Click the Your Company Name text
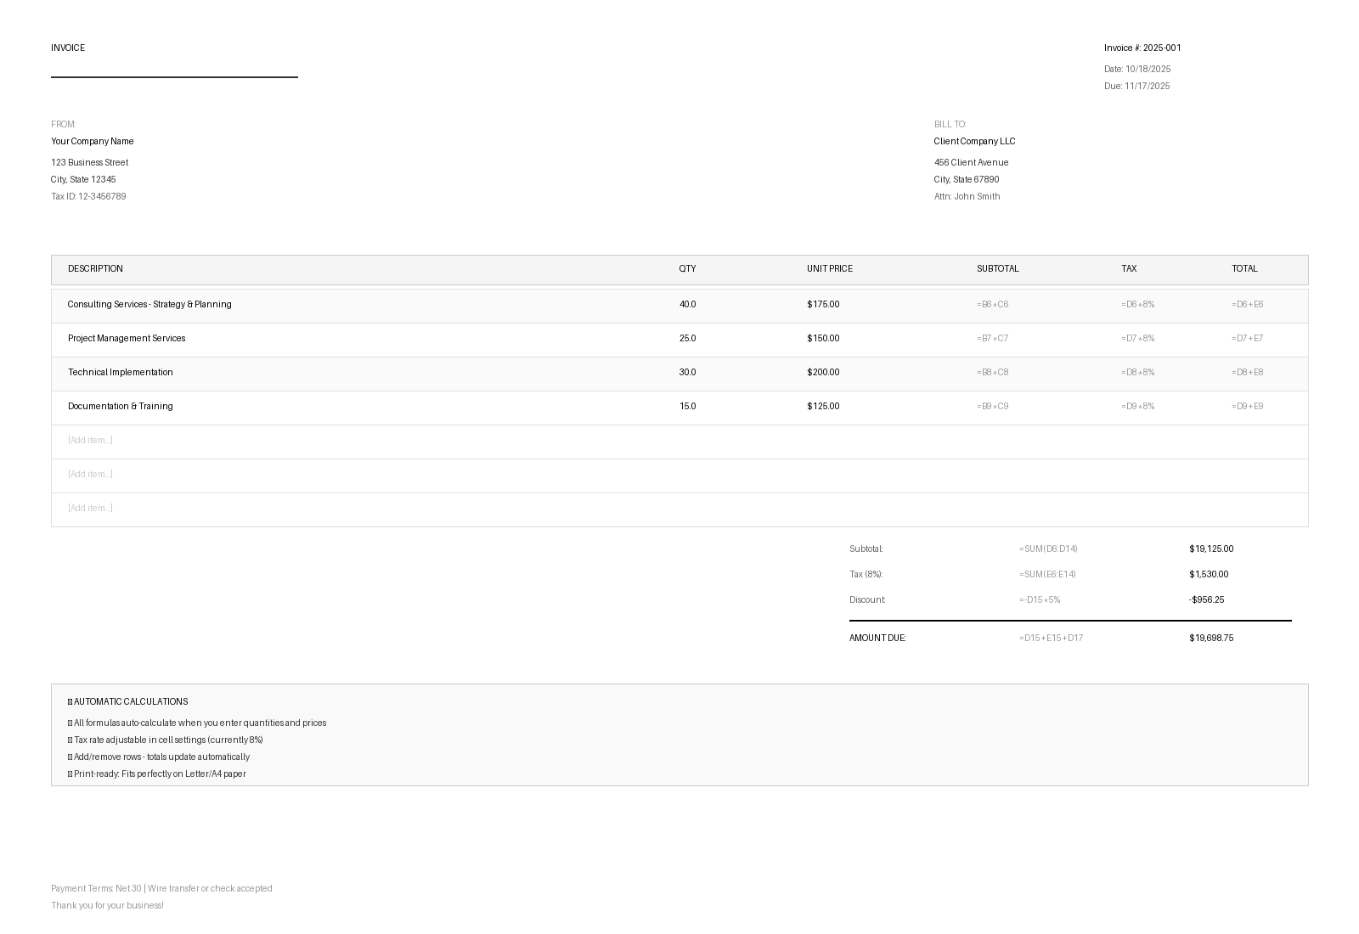The image size is (1359, 934). tap(93, 142)
